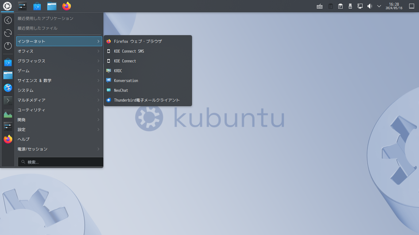Click the shutdown power icon in the menu sidebar
The width and height of the screenshot is (419, 235).
click(8, 46)
